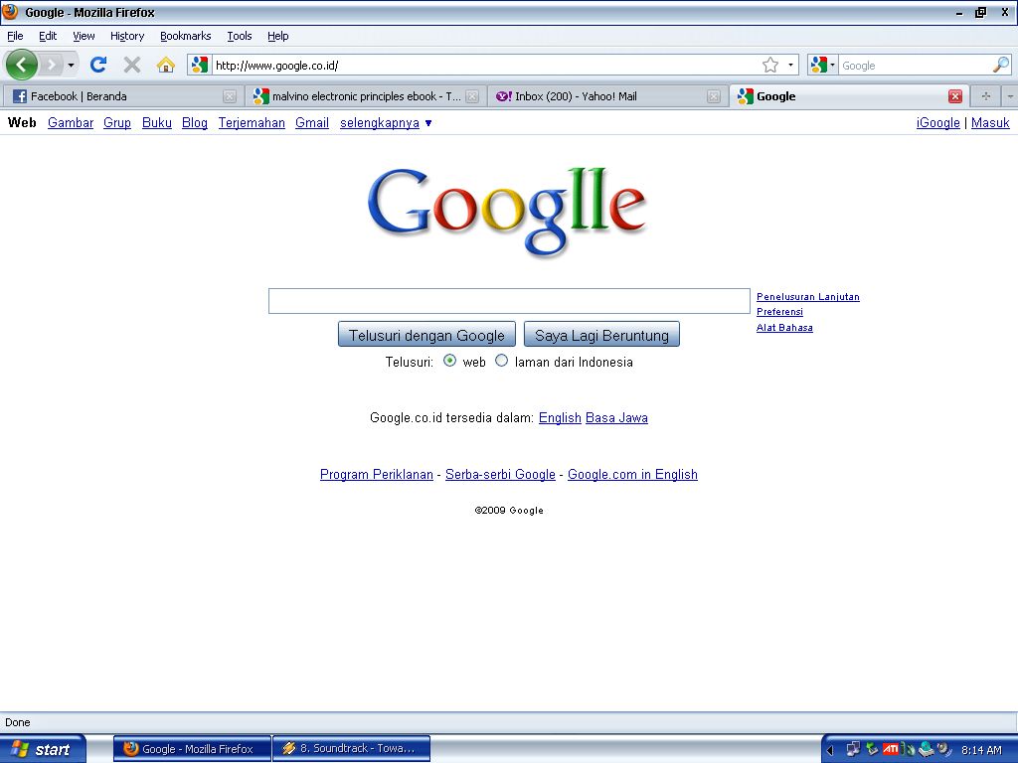
Task: Click the Google logo image
Action: click(x=506, y=213)
